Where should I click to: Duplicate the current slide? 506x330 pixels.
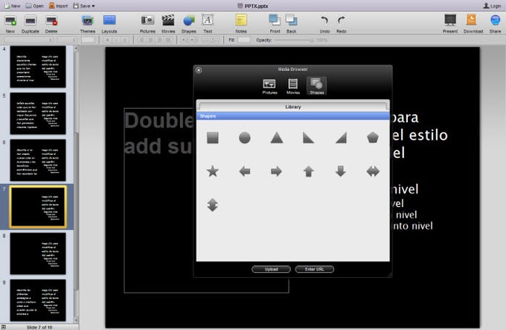31,24
